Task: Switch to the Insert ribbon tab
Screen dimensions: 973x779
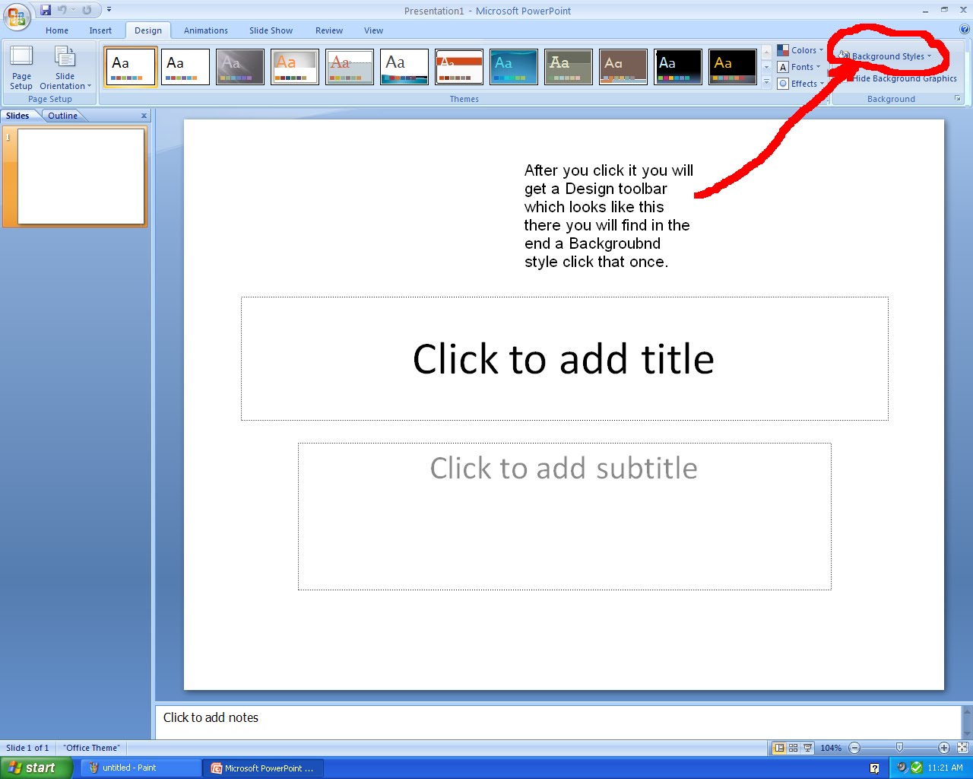Action: click(100, 30)
